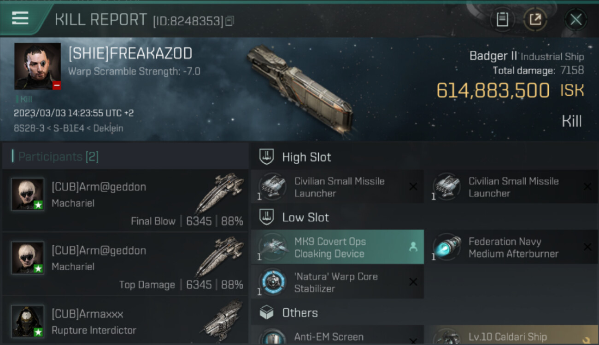Click the second Civilian Small Missile Launcher
Viewport: 599px width, 345px height.
511,187
